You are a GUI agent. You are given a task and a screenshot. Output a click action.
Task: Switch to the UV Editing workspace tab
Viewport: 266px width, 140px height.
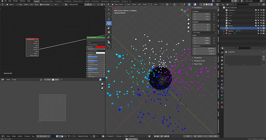(x=67, y=1)
